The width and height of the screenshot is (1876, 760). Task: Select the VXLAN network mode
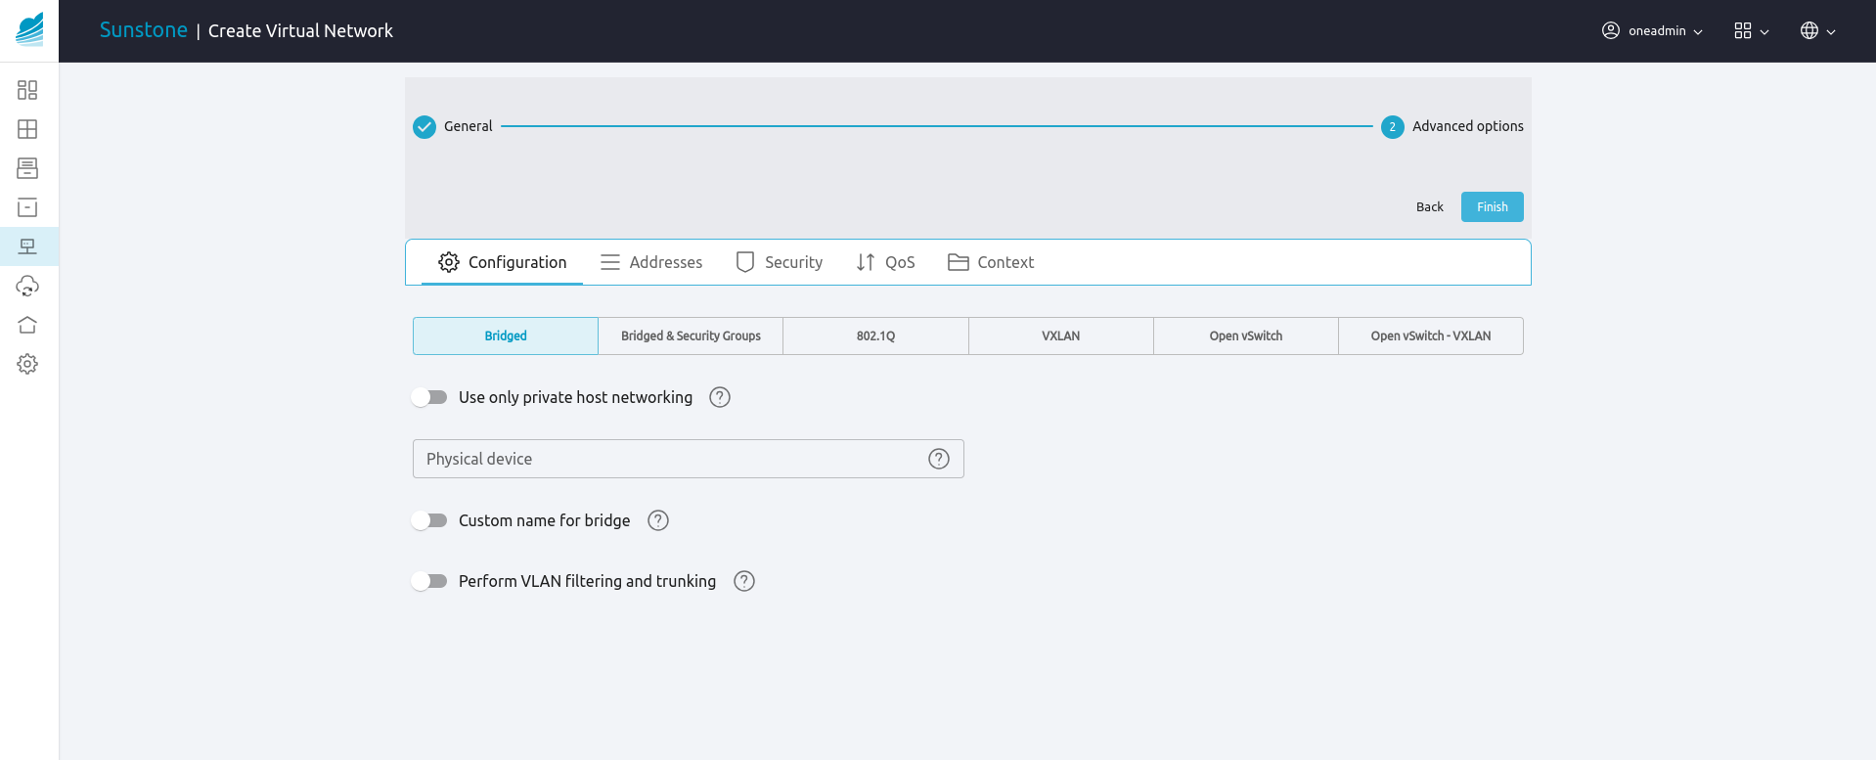point(1061,335)
